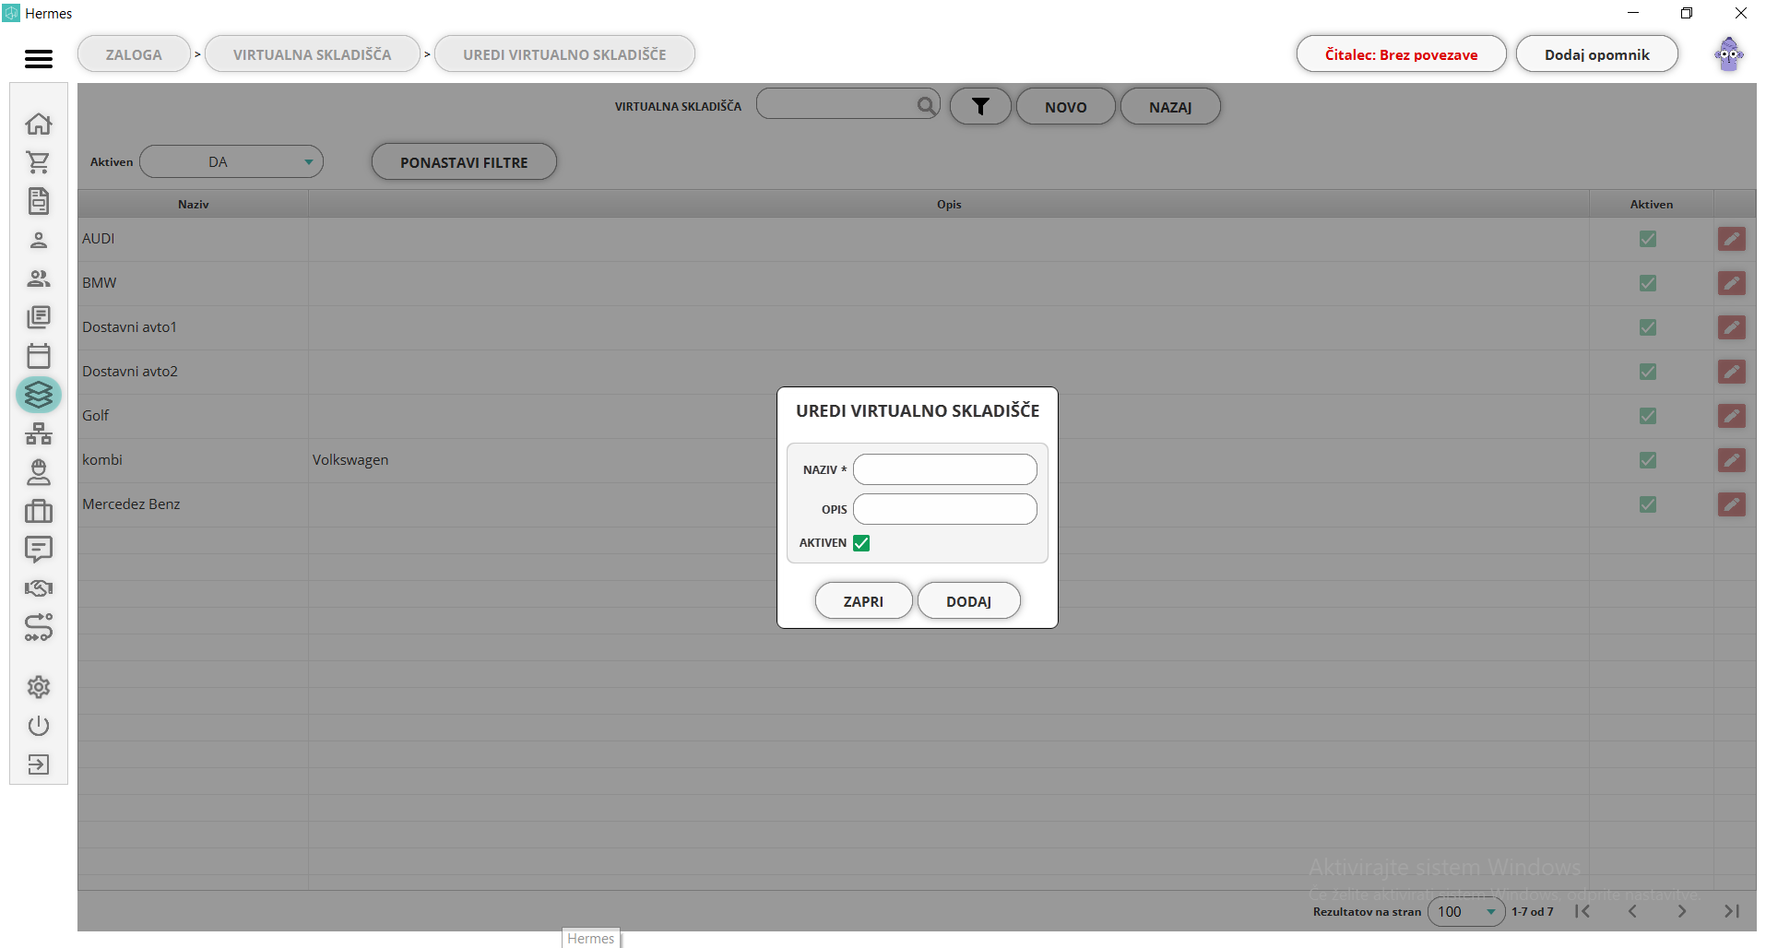
Task: Go to next results page
Action: click(x=1682, y=911)
